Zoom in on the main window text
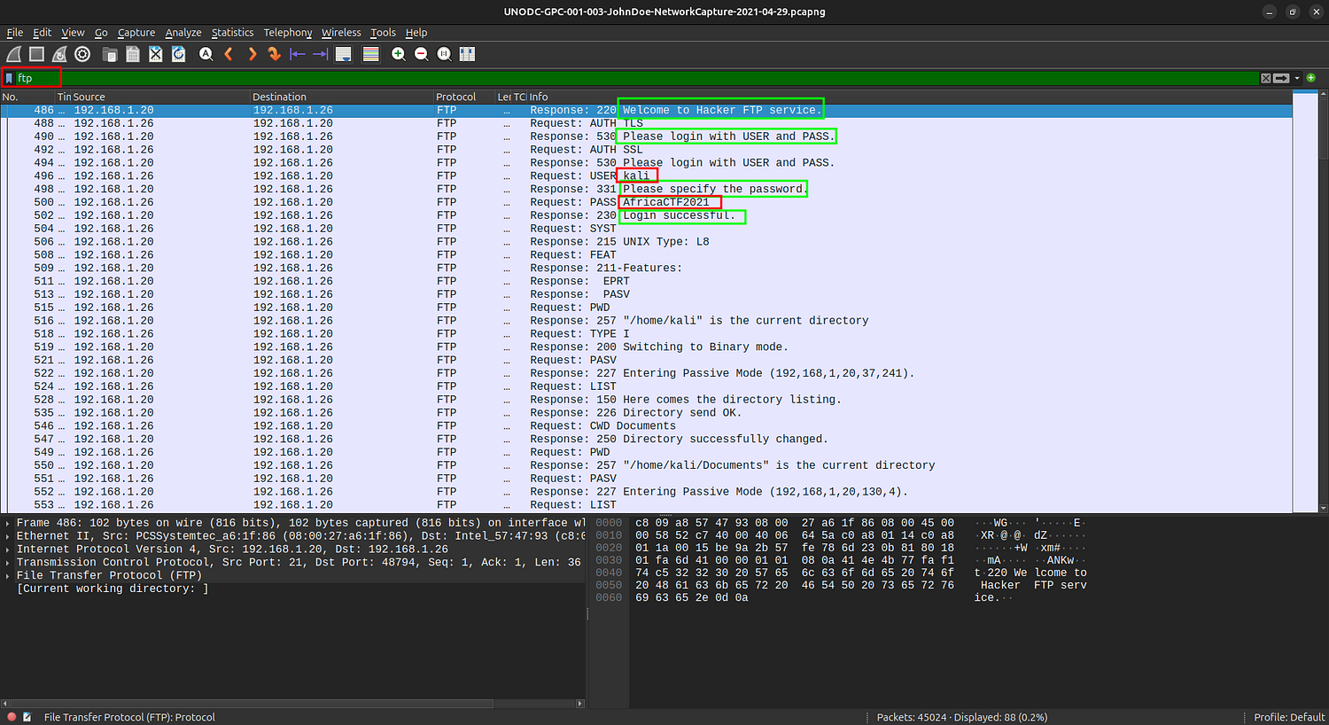Screen dimensions: 1329x725 click(x=399, y=54)
